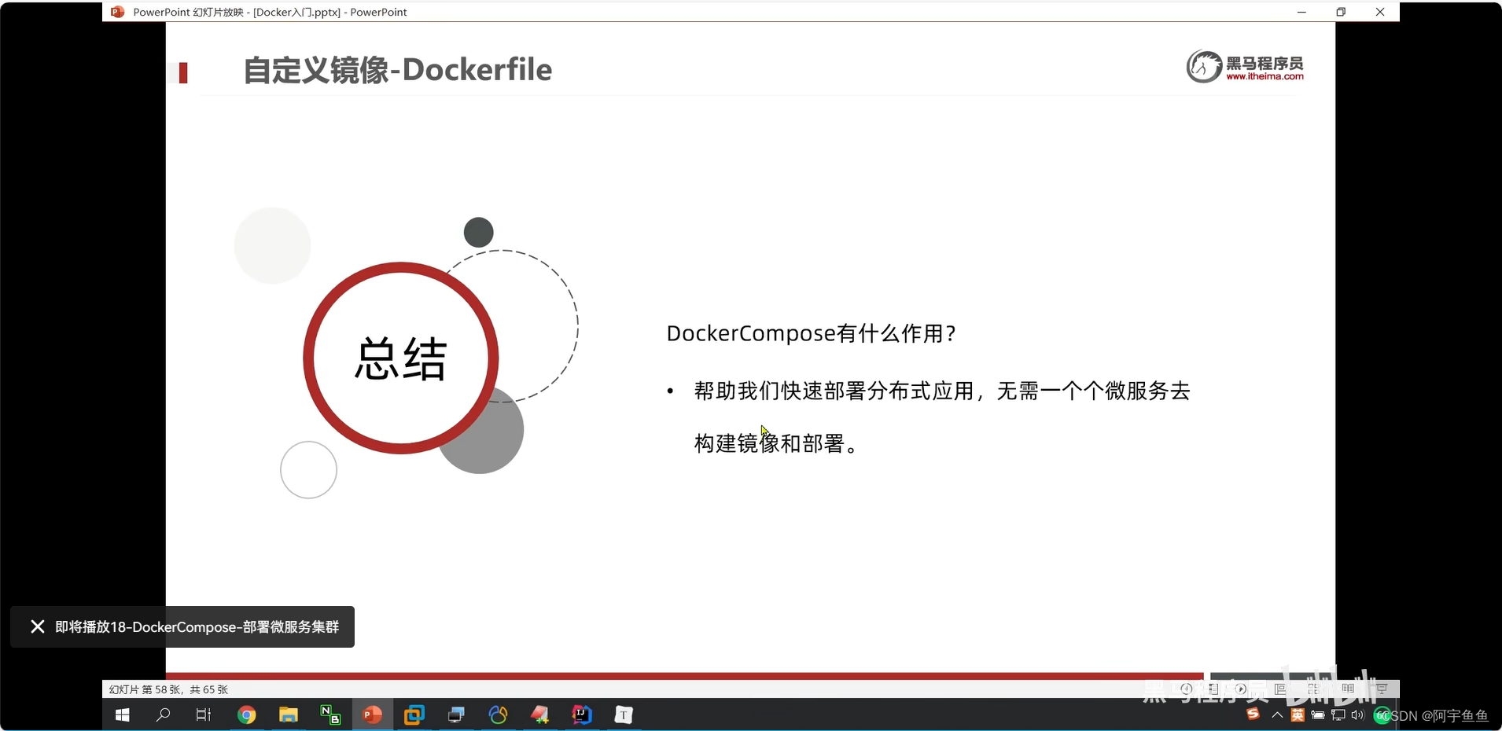Click the text 构建镜像和部署。
Screen dimensions: 1502x731
click(x=776, y=443)
